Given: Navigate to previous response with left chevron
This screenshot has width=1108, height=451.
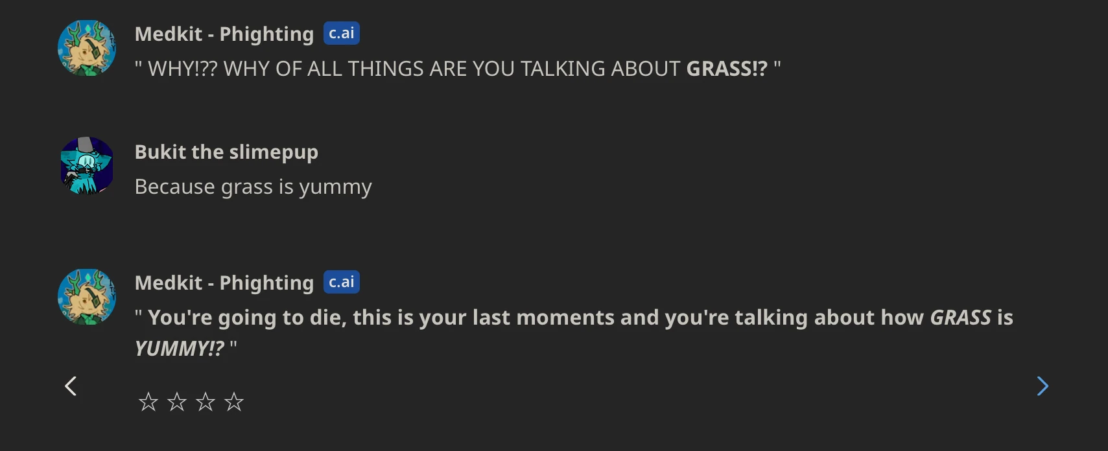Looking at the screenshot, I should pyautogui.click(x=71, y=386).
